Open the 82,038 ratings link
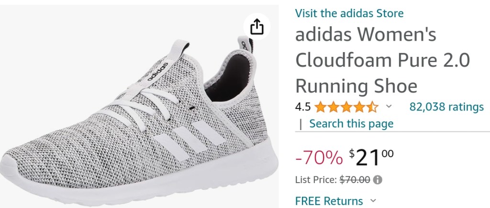 pos(446,107)
